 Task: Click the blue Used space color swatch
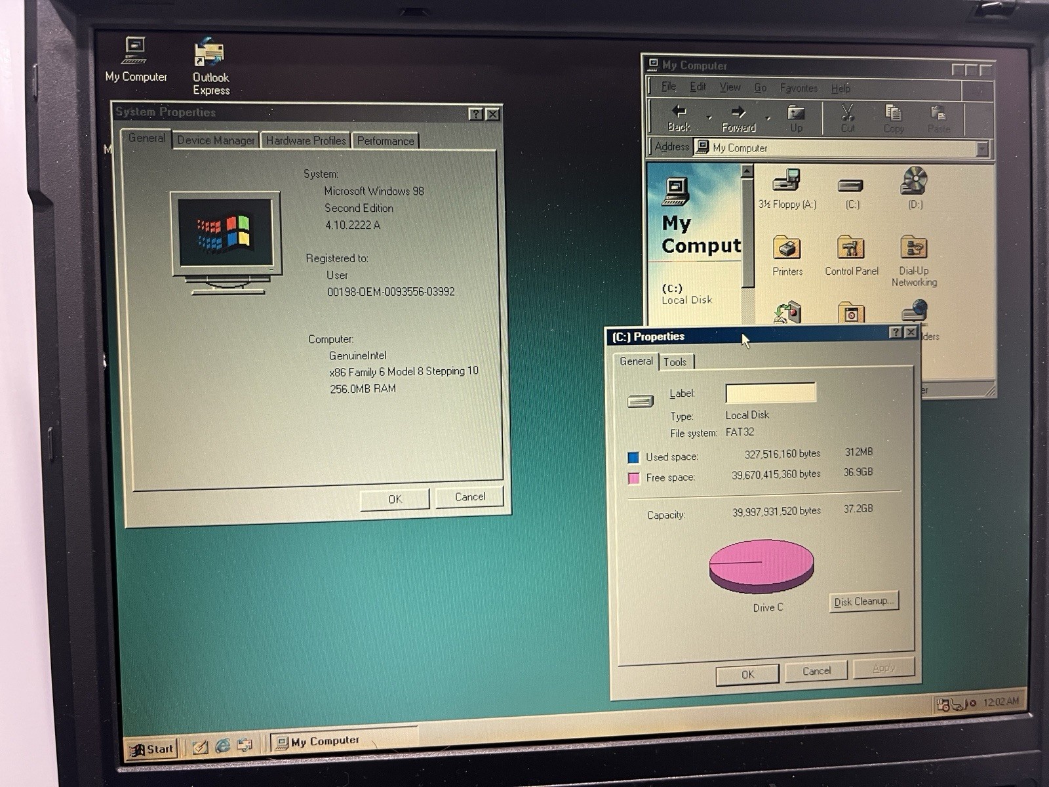(633, 457)
